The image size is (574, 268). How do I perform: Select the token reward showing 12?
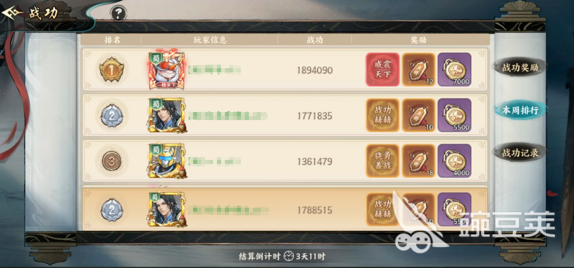(419, 70)
